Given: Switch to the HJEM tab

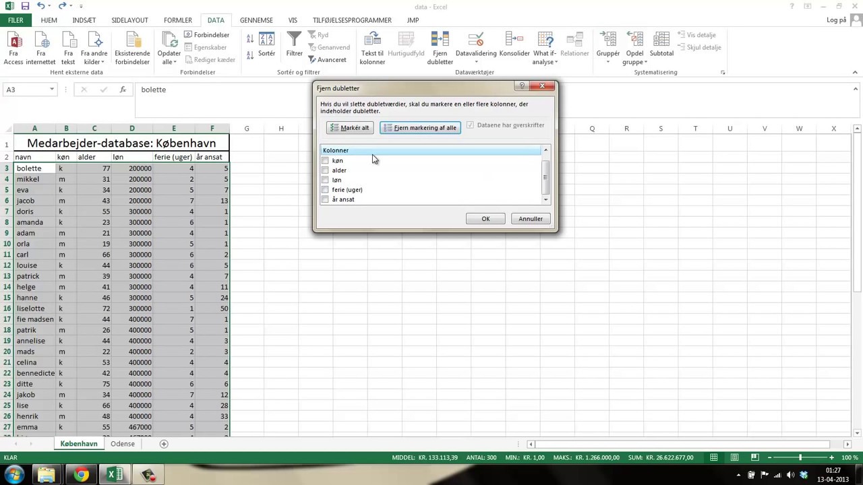Looking at the screenshot, I should (49, 20).
